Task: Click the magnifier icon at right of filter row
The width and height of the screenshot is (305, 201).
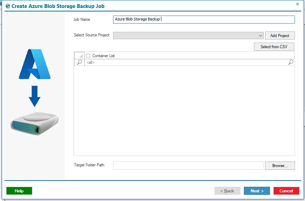Action: (x=291, y=62)
